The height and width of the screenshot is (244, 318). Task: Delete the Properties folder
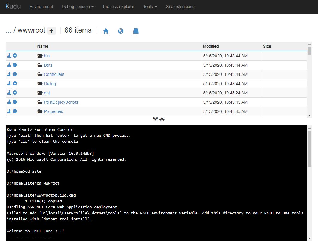tap(15, 111)
